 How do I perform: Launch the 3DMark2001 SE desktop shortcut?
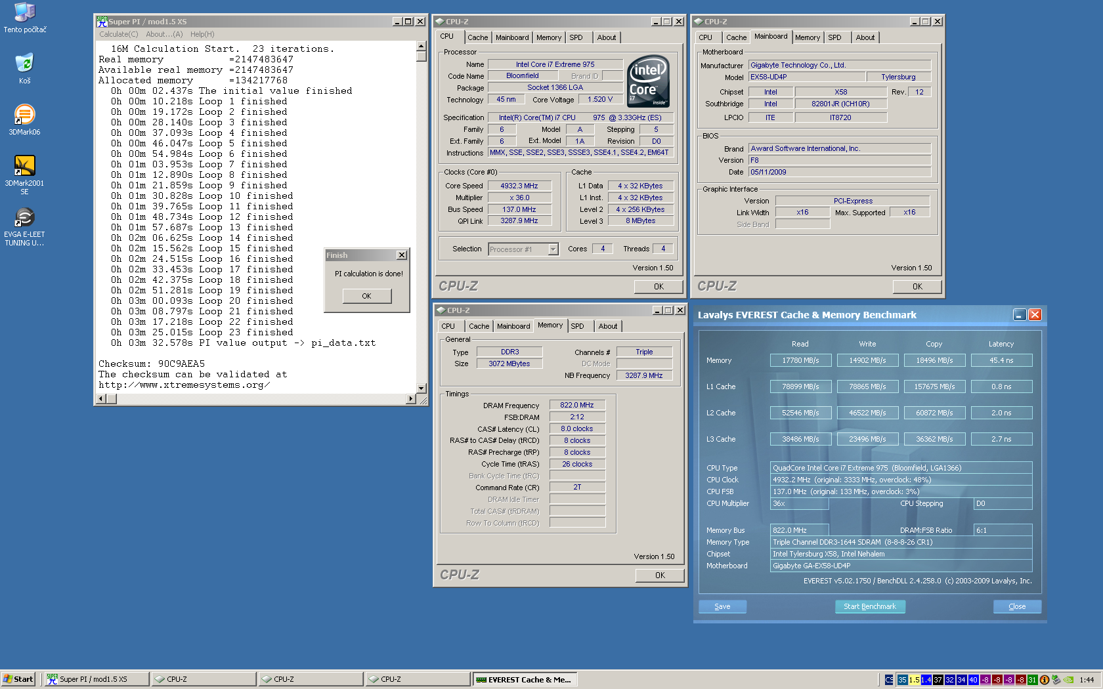tap(24, 175)
